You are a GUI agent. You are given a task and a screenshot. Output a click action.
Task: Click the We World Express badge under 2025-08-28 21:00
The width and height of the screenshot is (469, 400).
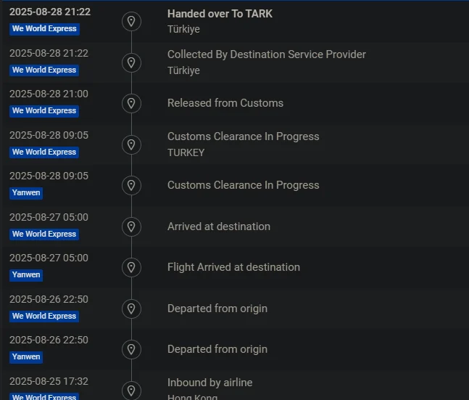[44, 111]
